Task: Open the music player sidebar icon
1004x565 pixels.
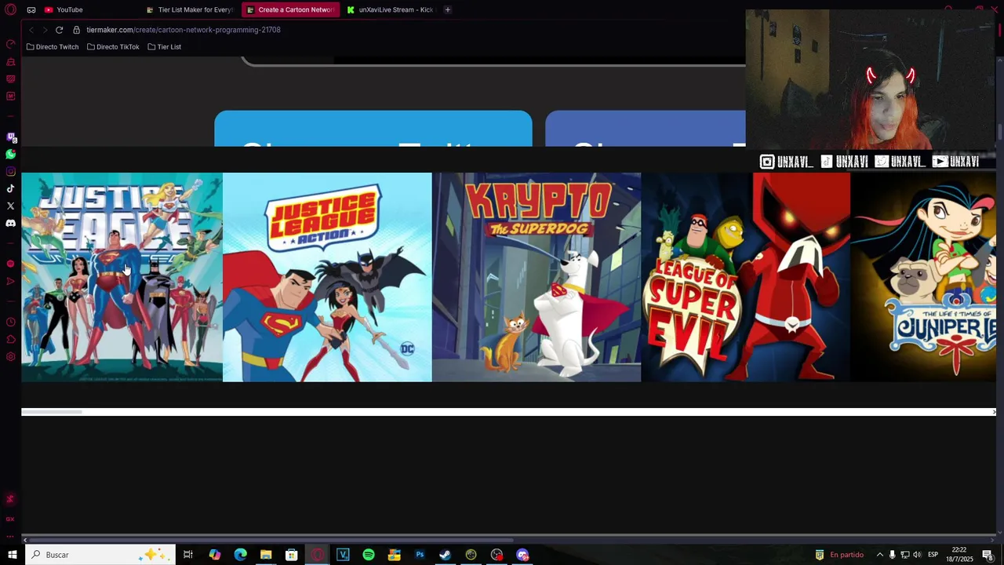Action: tap(10, 264)
